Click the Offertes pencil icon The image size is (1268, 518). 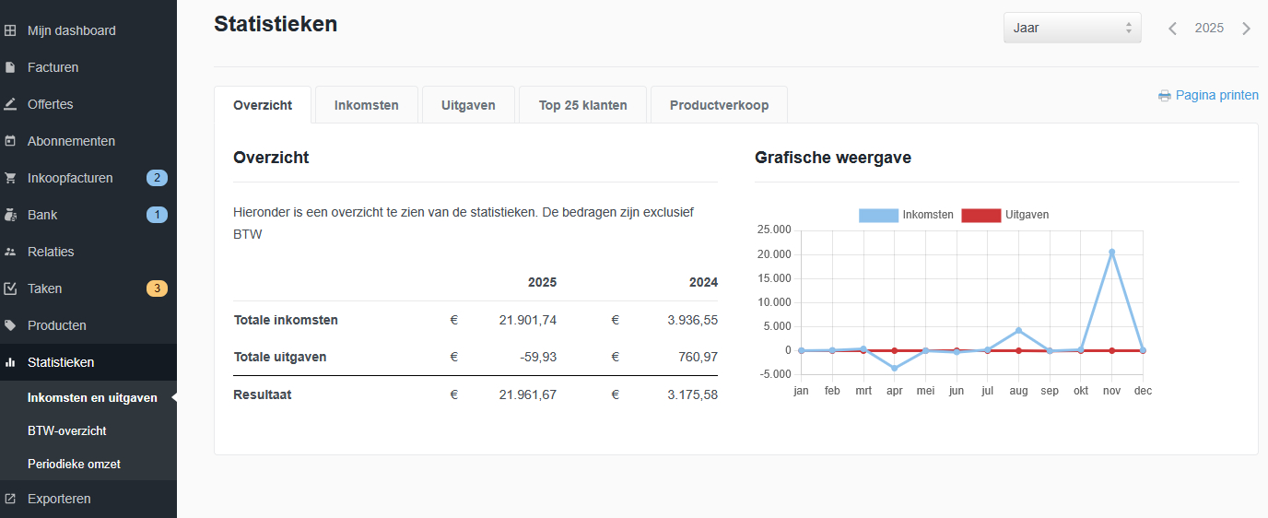(x=10, y=104)
